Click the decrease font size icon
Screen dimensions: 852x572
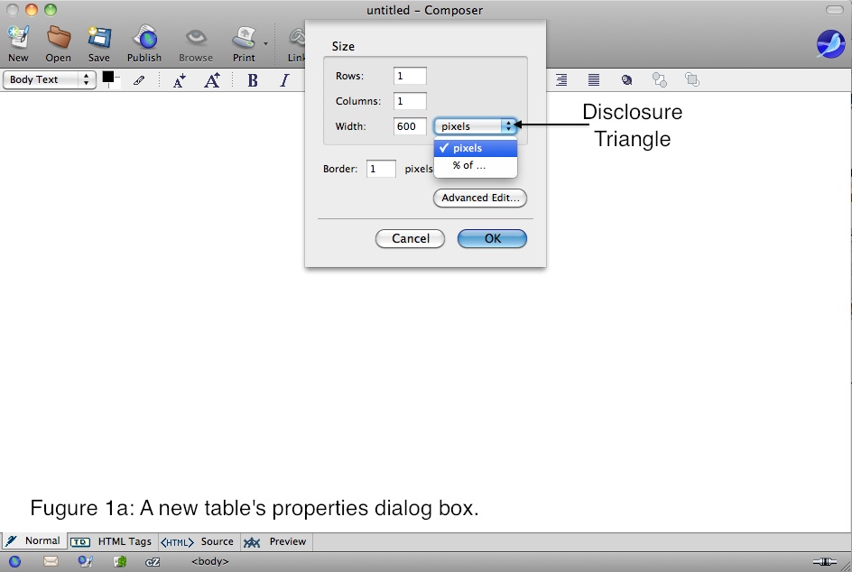pos(179,80)
